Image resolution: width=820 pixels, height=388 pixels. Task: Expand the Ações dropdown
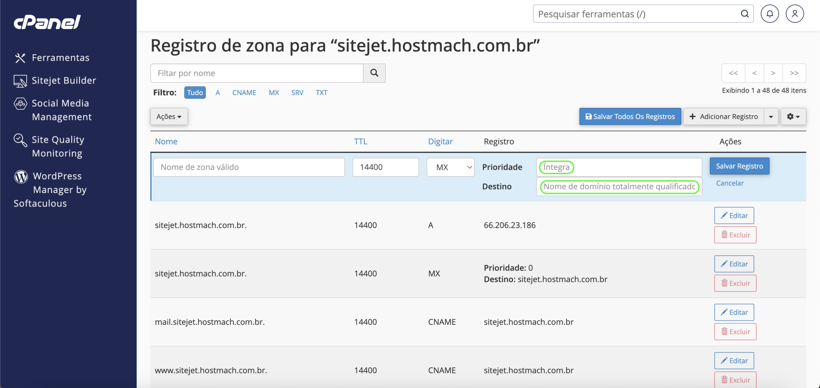169,117
